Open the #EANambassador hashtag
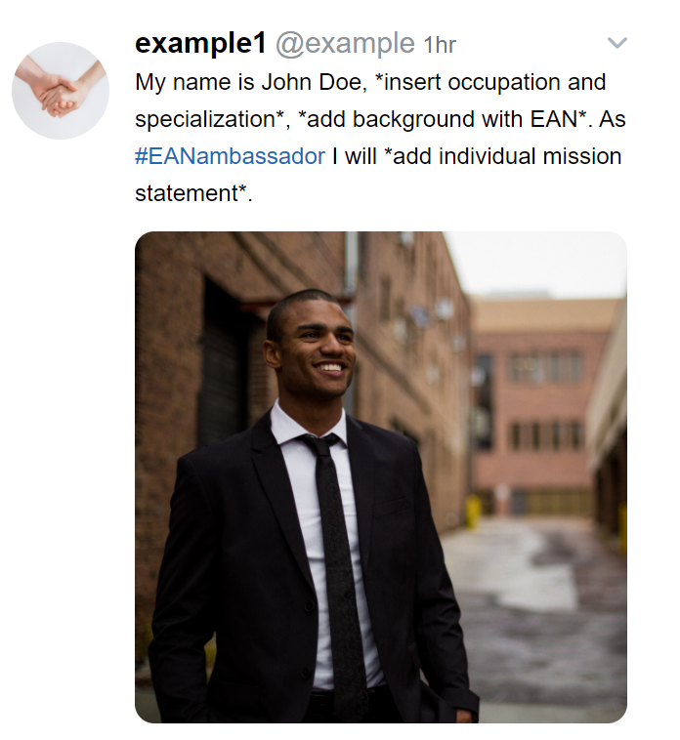680x740 pixels. coord(230,156)
